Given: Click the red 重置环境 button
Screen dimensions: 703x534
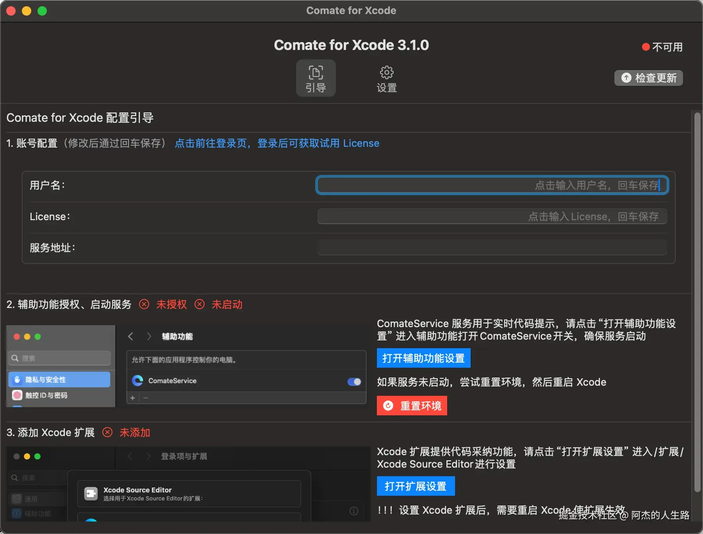Looking at the screenshot, I should coord(412,406).
